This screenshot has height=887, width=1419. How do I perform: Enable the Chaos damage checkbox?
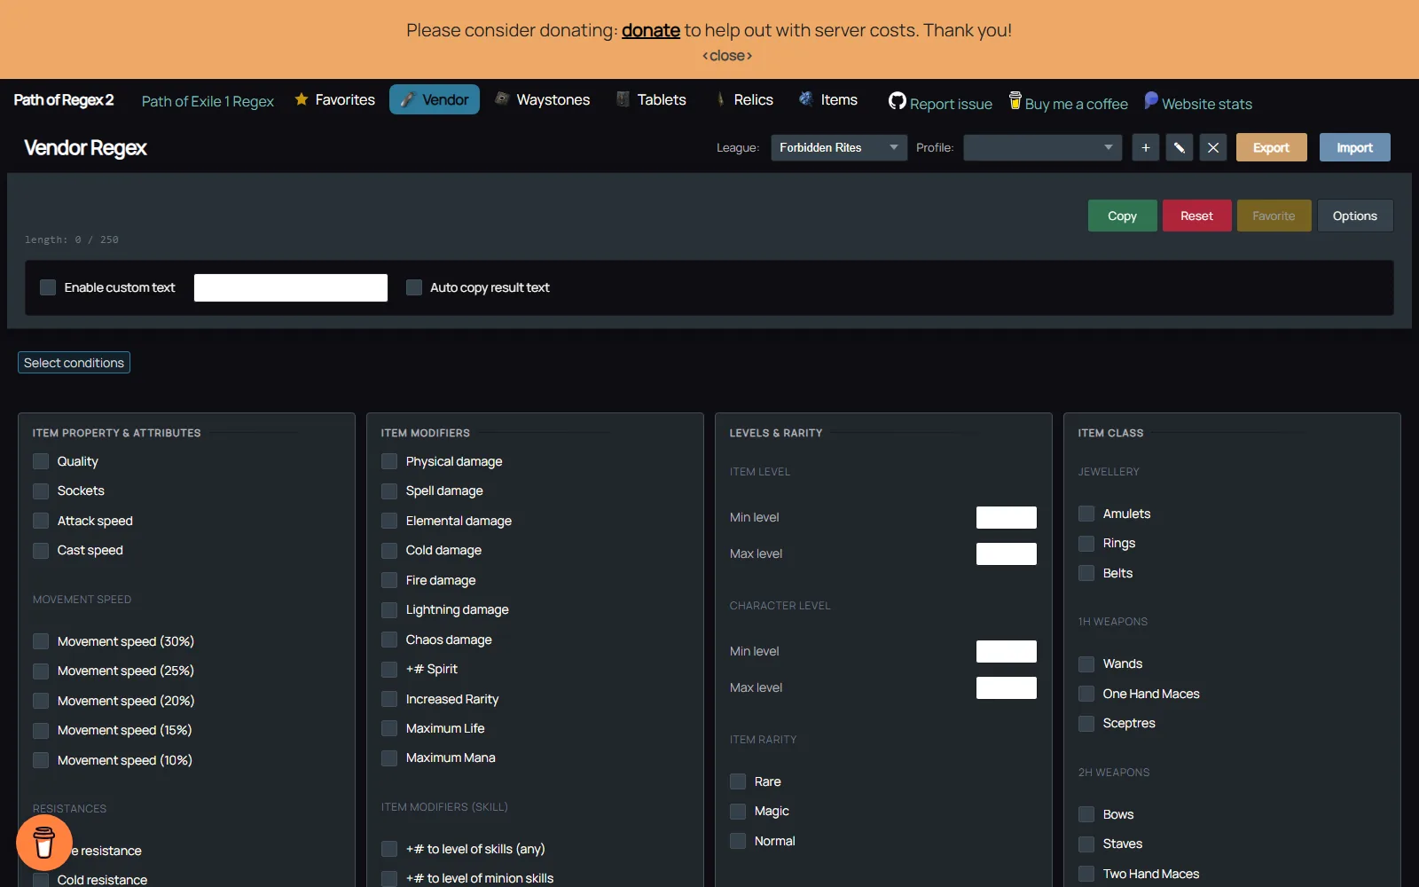389,640
